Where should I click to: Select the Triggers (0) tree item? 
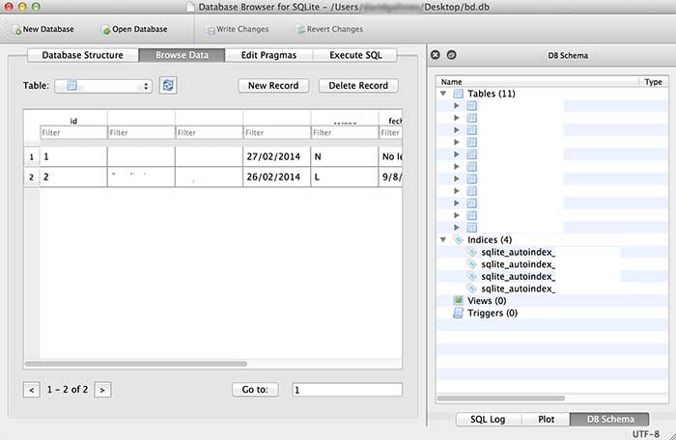pyautogui.click(x=493, y=313)
